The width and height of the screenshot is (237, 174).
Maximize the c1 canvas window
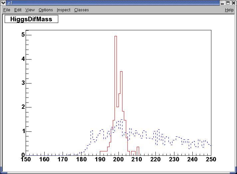click(228, 3)
